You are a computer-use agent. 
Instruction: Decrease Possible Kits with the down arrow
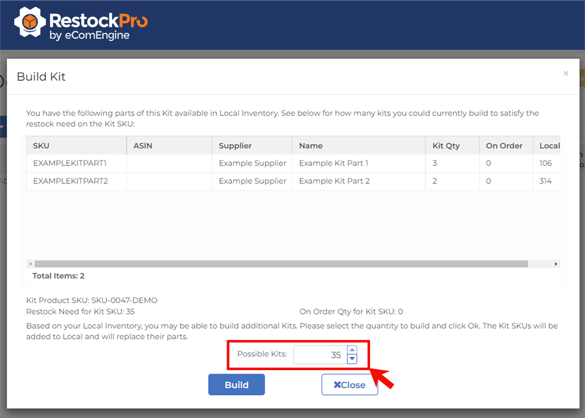point(352,359)
